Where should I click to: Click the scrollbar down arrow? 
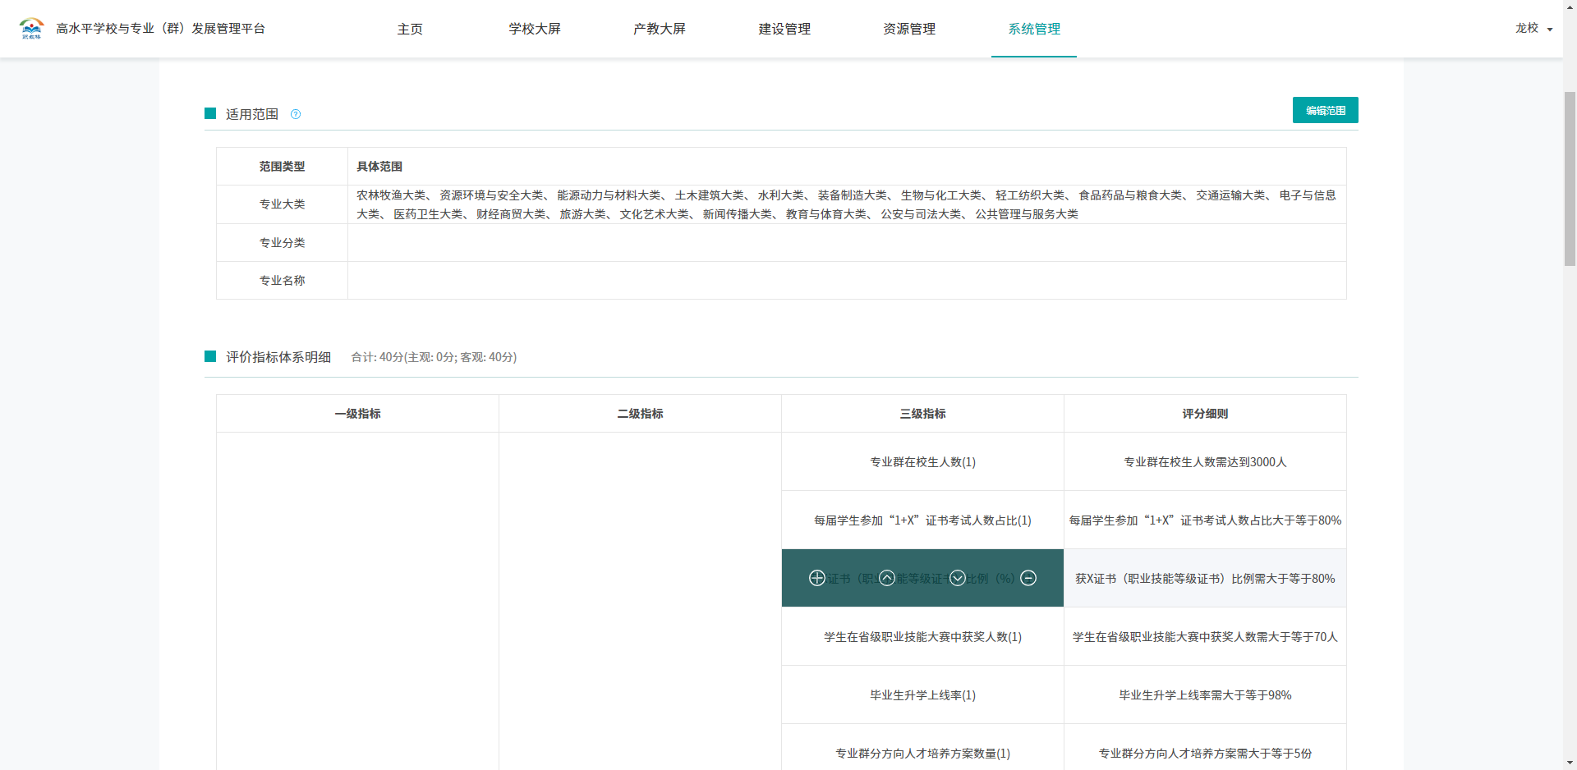(1570, 763)
